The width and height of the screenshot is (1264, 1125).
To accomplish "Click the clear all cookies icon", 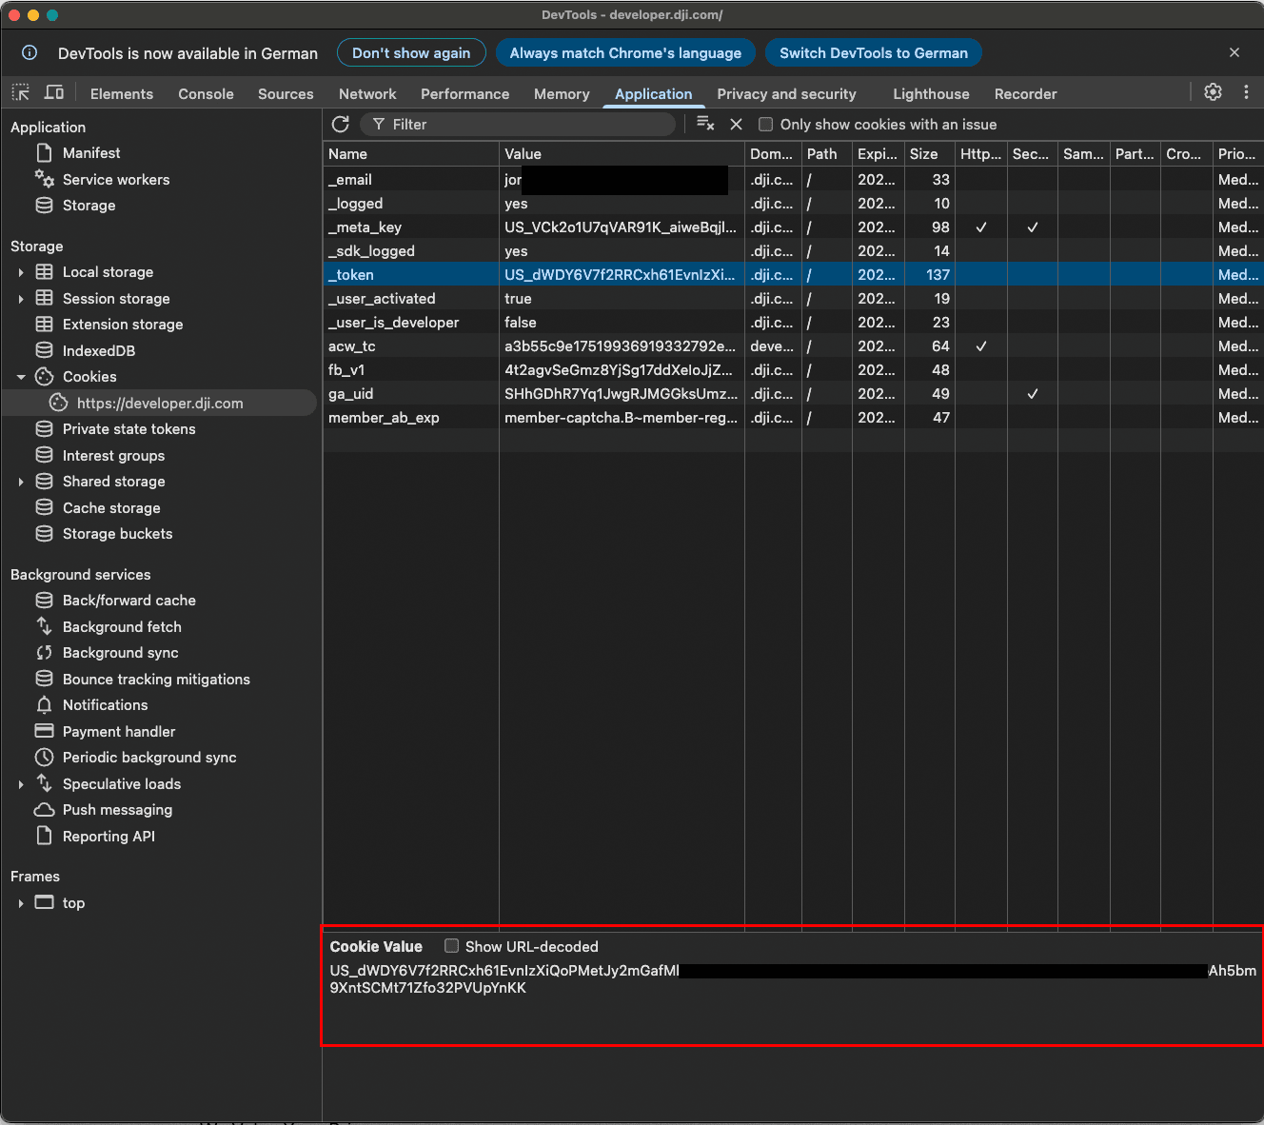I will click(x=705, y=124).
